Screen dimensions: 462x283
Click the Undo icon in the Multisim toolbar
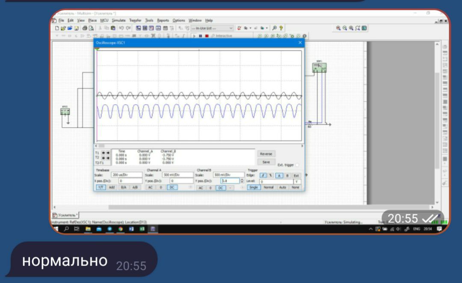tap(121, 28)
